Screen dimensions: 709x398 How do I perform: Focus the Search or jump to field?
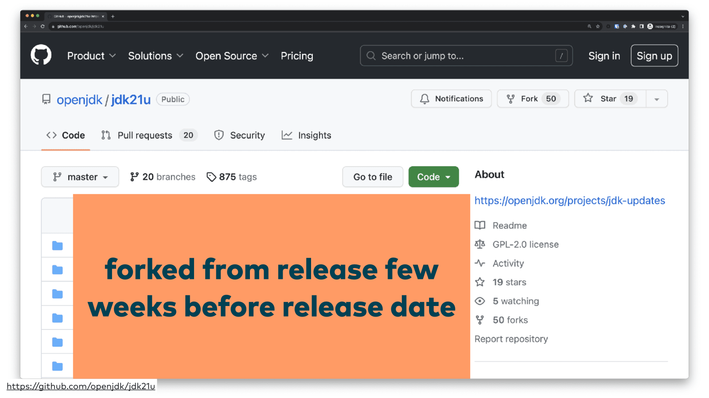(x=466, y=56)
